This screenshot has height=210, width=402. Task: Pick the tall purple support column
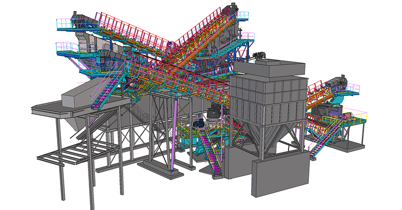coord(175,134)
